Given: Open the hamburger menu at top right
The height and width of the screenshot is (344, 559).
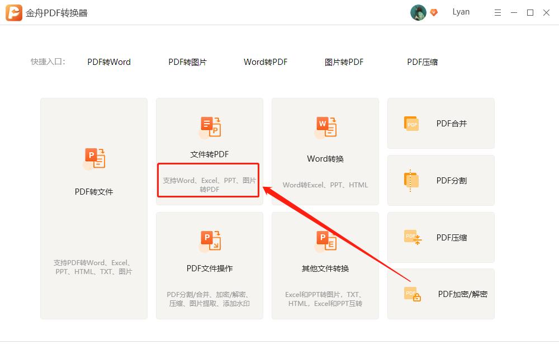Looking at the screenshot, I should (498, 12).
